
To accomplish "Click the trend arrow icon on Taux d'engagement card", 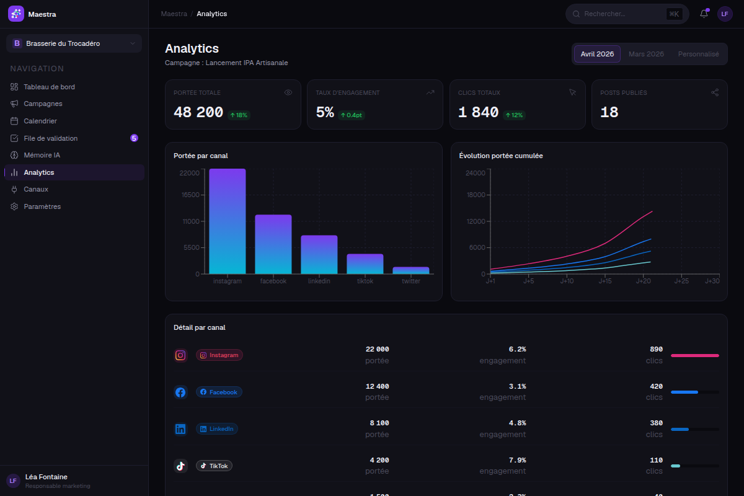I will tap(430, 92).
